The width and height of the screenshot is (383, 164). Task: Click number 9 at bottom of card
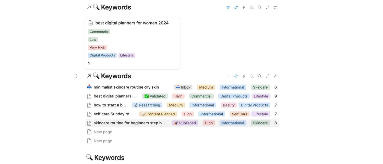pos(89,63)
